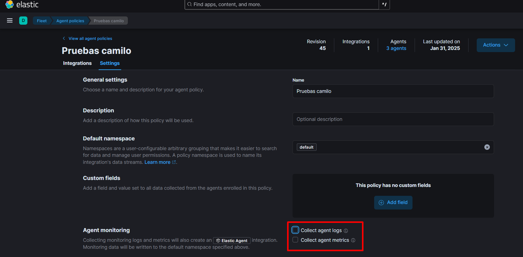Click This policy has no custom fields text
This screenshot has width=523, height=257.
pyautogui.click(x=393, y=185)
